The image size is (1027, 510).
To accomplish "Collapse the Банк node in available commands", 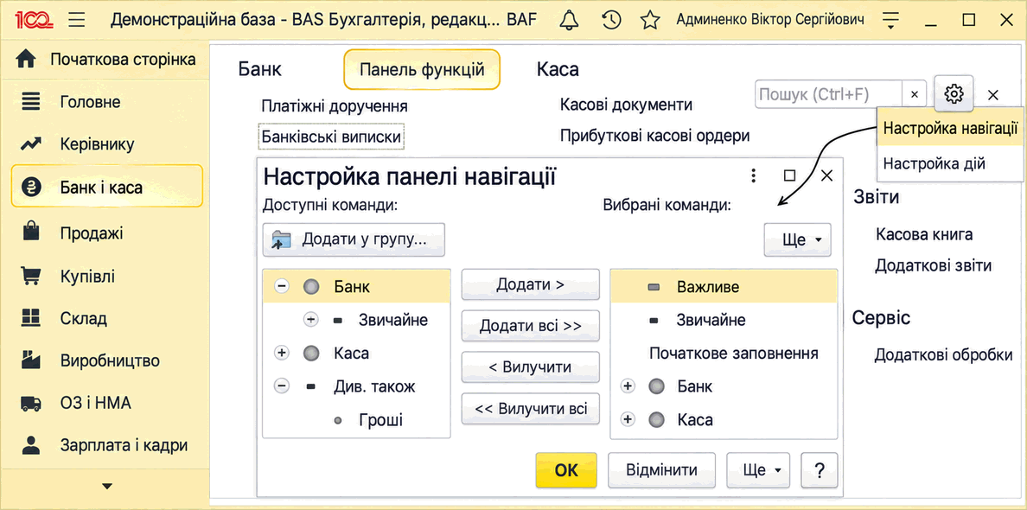I will click(x=282, y=286).
